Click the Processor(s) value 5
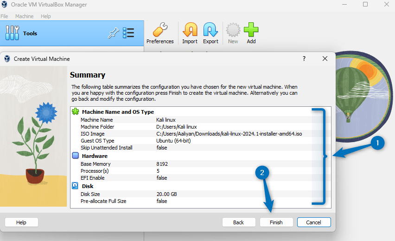Screen dimensions: 395x241 (158, 171)
